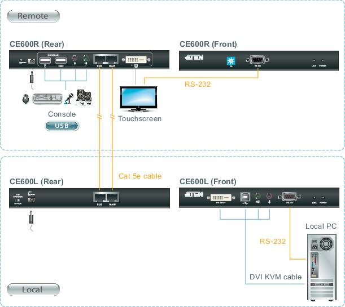This screenshot has width=345, height=307.
Task: Click the DVI input port on CE600L front
Action: (x=220, y=198)
